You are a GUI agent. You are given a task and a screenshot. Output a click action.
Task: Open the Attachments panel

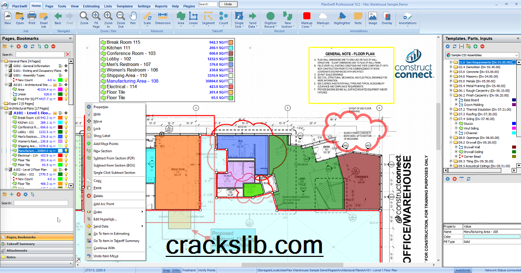pos(37,251)
